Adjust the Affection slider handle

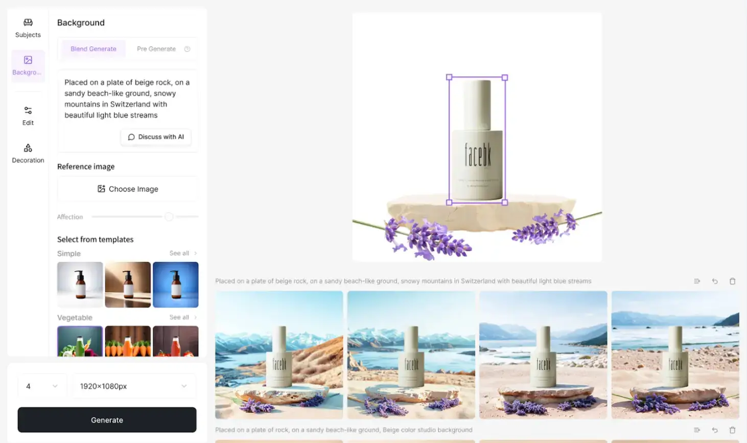tap(169, 217)
